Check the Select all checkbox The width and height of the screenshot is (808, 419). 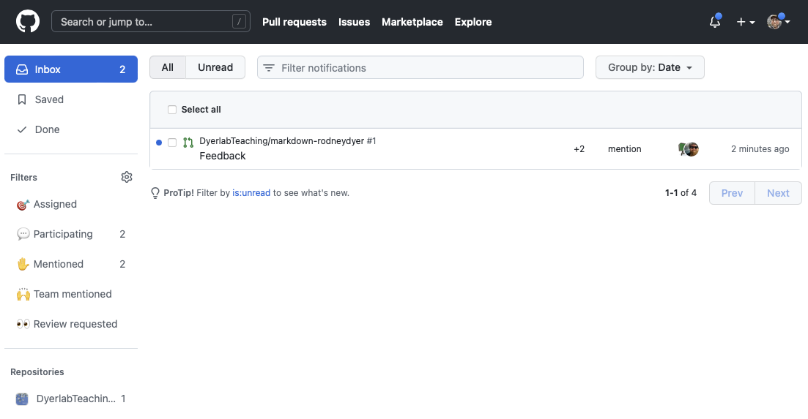coord(172,110)
